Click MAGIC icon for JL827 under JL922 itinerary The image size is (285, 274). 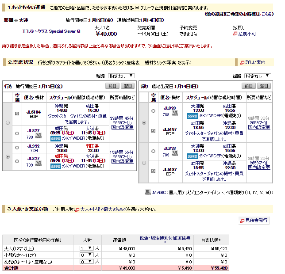[39, 164]
